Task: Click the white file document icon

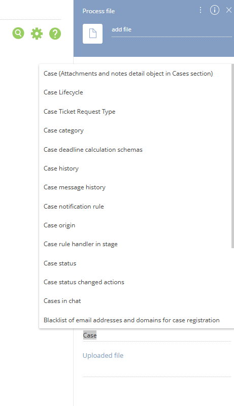Action: click(x=93, y=33)
